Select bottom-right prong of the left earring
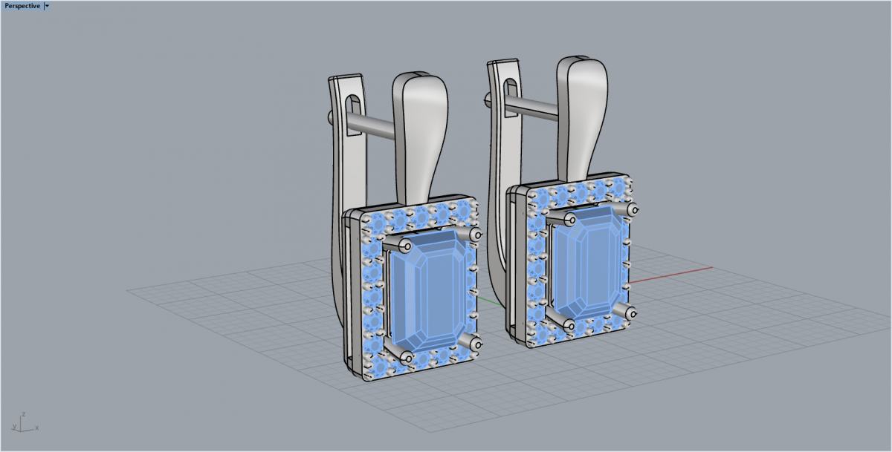The width and height of the screenshot is (892, 452). 474,344
